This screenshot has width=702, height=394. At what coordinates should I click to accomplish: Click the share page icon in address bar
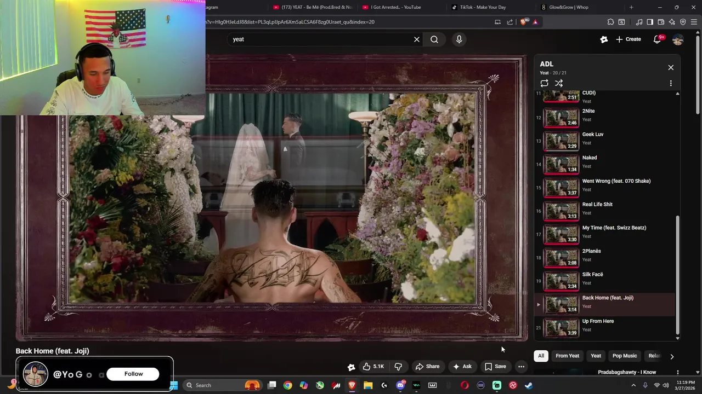point(510,22)
